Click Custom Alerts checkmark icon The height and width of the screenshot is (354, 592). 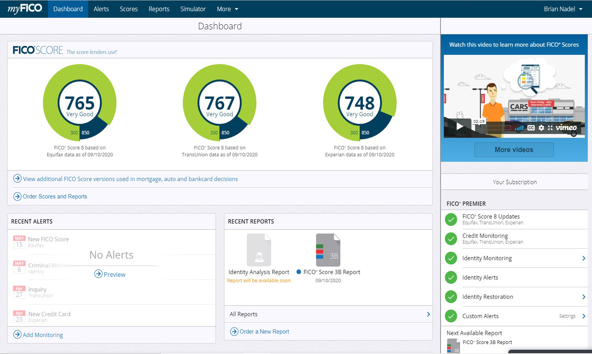coord(451,316)
